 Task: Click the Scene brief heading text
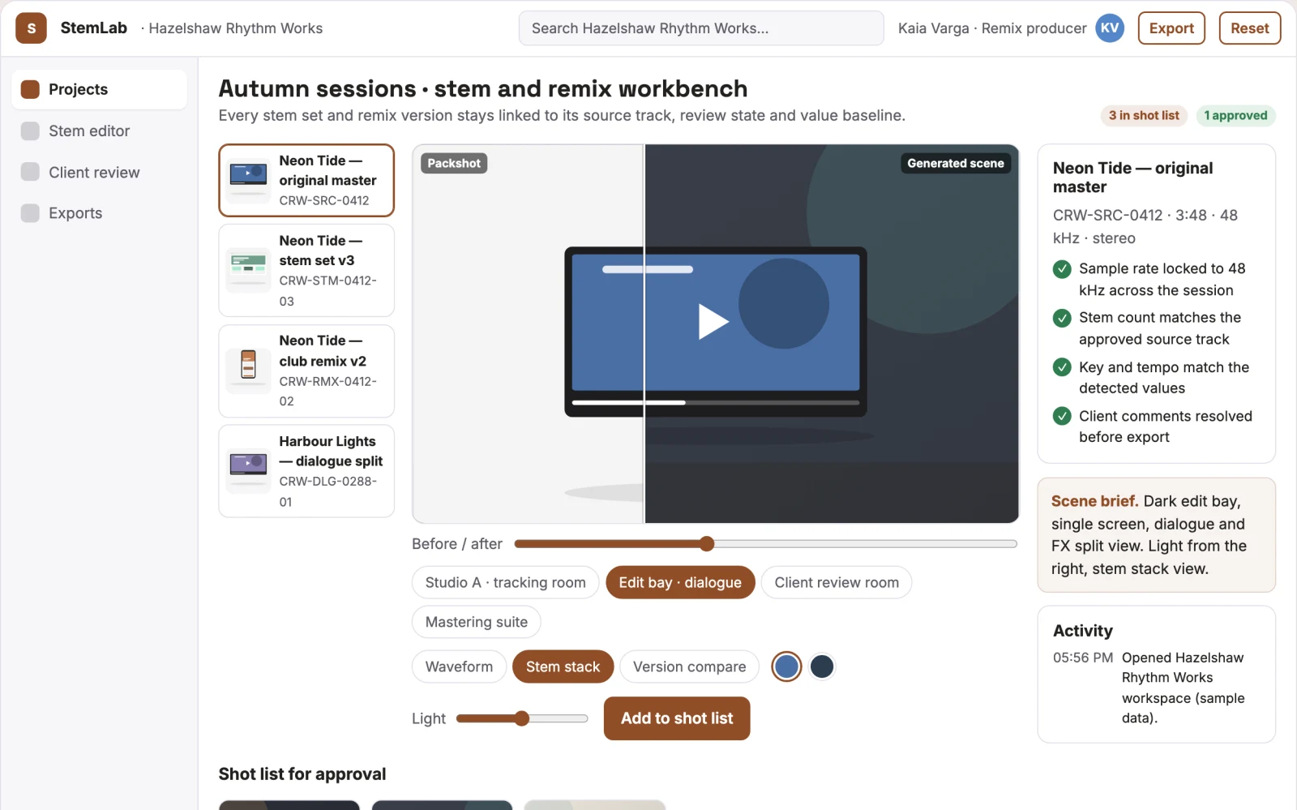(x=1094, y=501)
